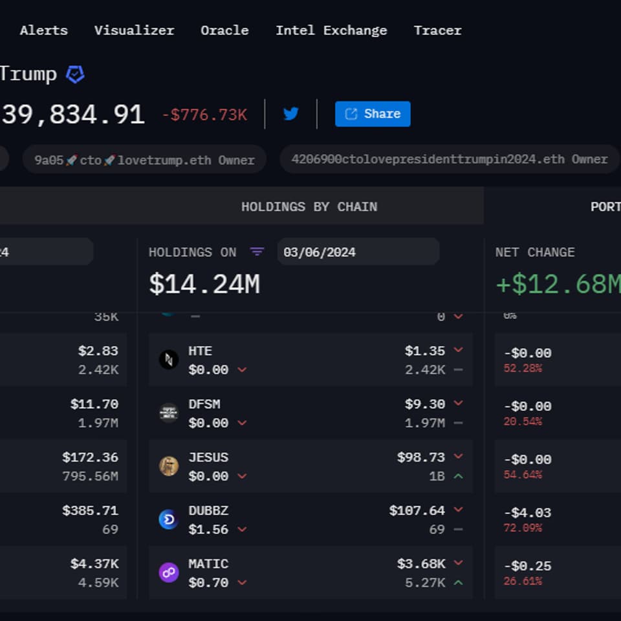The height and width of the screenshot is (621, 621).
Task: Click green up arrow beside JESUS 1B
Action: (458, 476)
